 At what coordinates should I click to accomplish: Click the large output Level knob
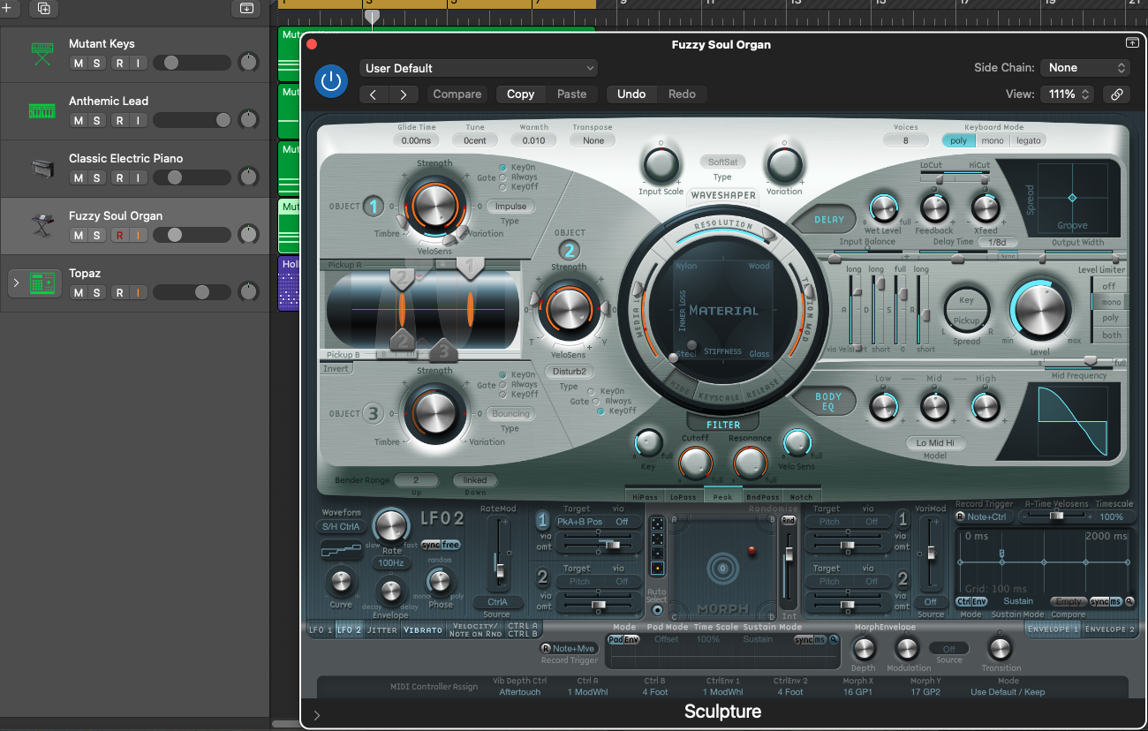(x=1041, y=309)
